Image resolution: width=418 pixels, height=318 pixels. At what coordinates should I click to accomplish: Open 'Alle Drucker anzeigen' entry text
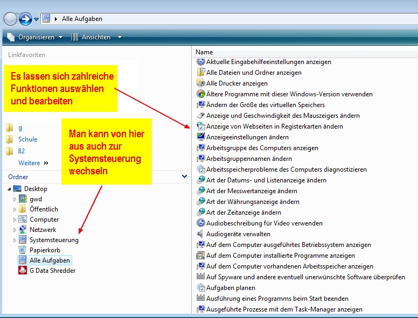(236, 83)
